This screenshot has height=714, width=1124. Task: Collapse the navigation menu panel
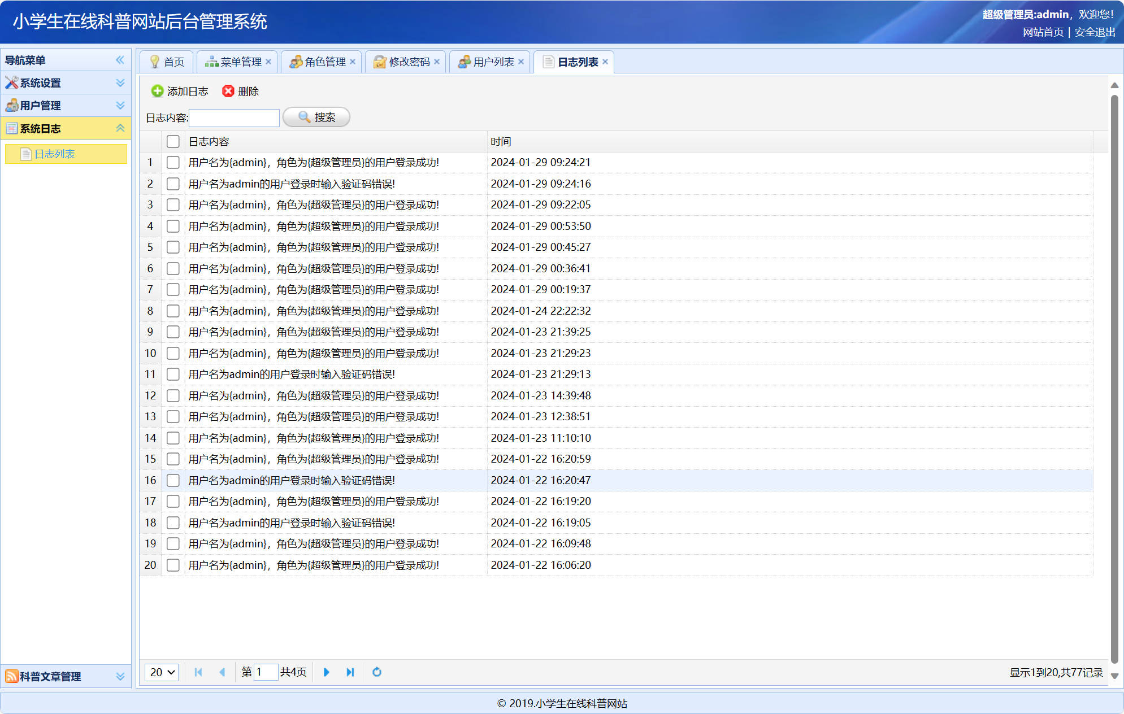pyautogui.click(x=120, y=60)
